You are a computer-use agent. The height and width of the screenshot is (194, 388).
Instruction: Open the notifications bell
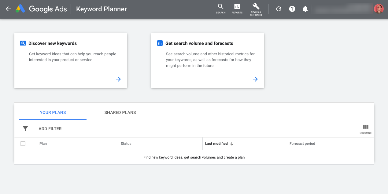tap(305, 9)
